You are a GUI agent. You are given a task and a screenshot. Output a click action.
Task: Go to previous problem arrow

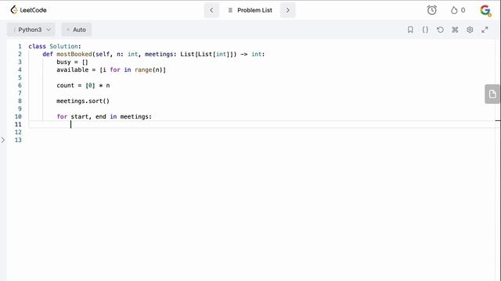pos(211,10)
